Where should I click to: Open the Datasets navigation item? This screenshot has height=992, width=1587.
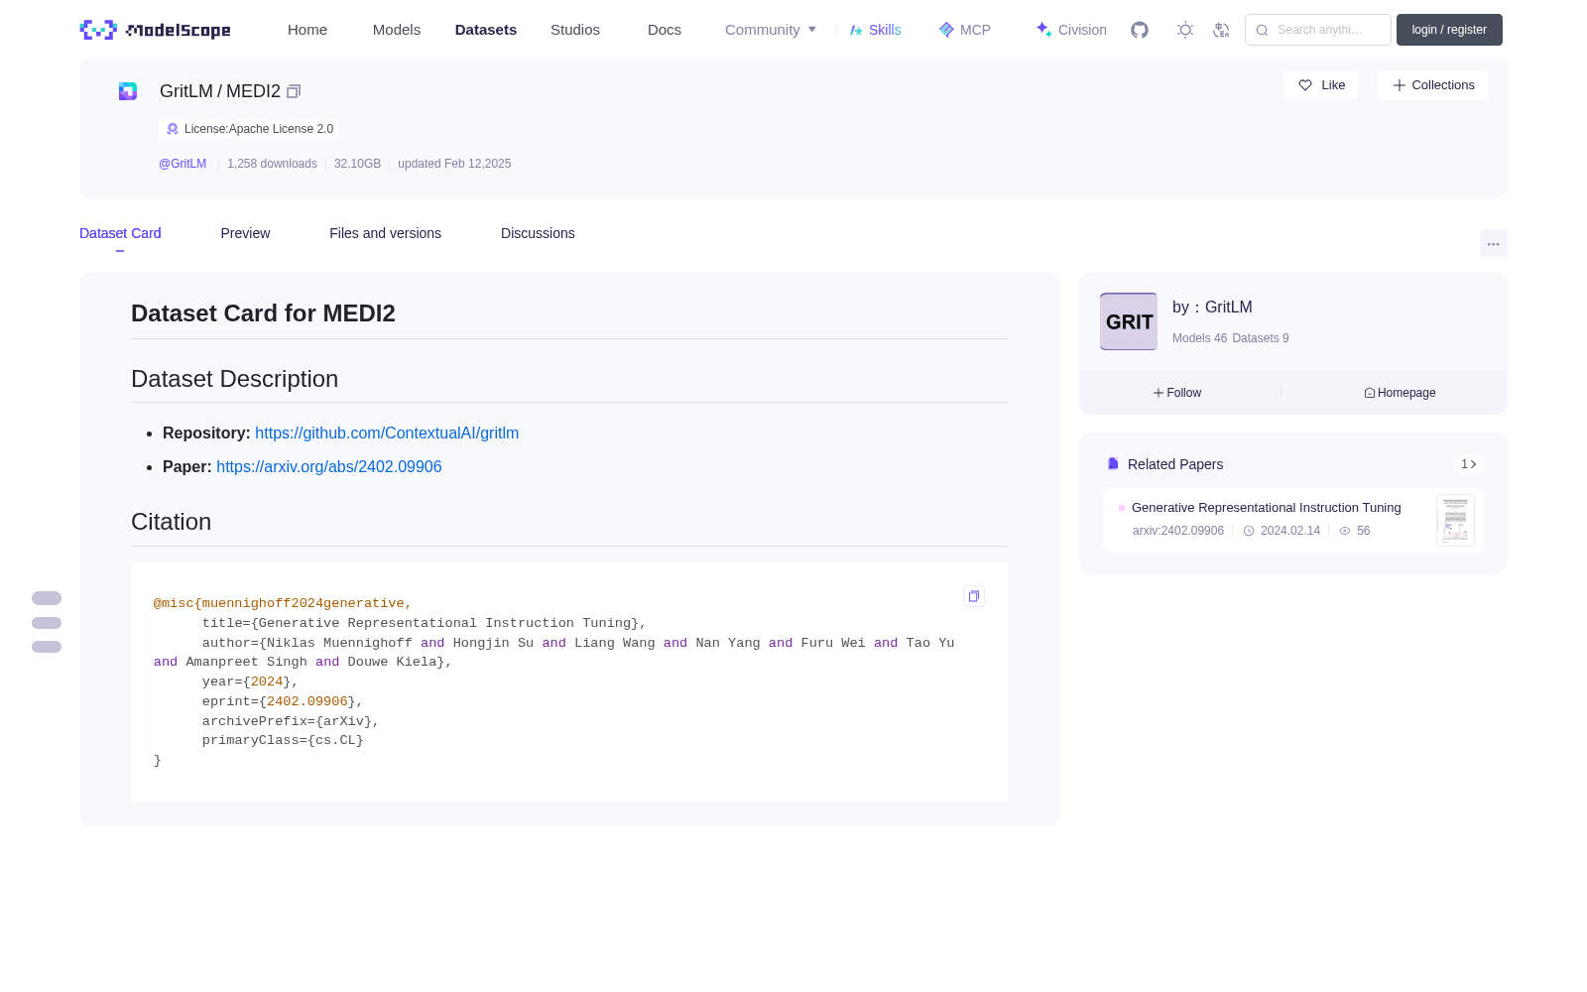click(486, 30)
